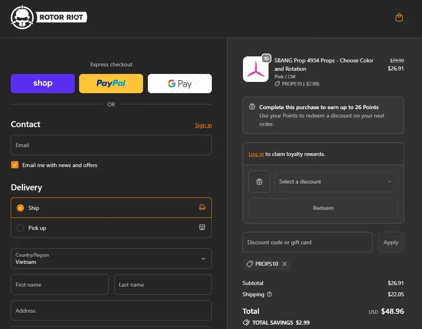Click the Contact section heading
The height and width of the screenshot is (329, 422).
[26, 124]
